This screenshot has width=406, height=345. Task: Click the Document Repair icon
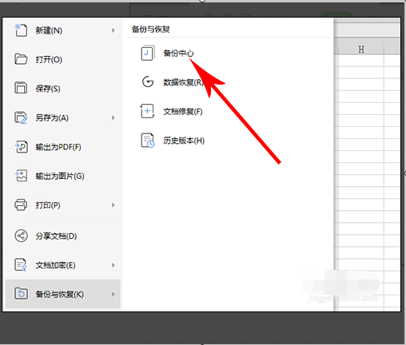click(147, 111)
